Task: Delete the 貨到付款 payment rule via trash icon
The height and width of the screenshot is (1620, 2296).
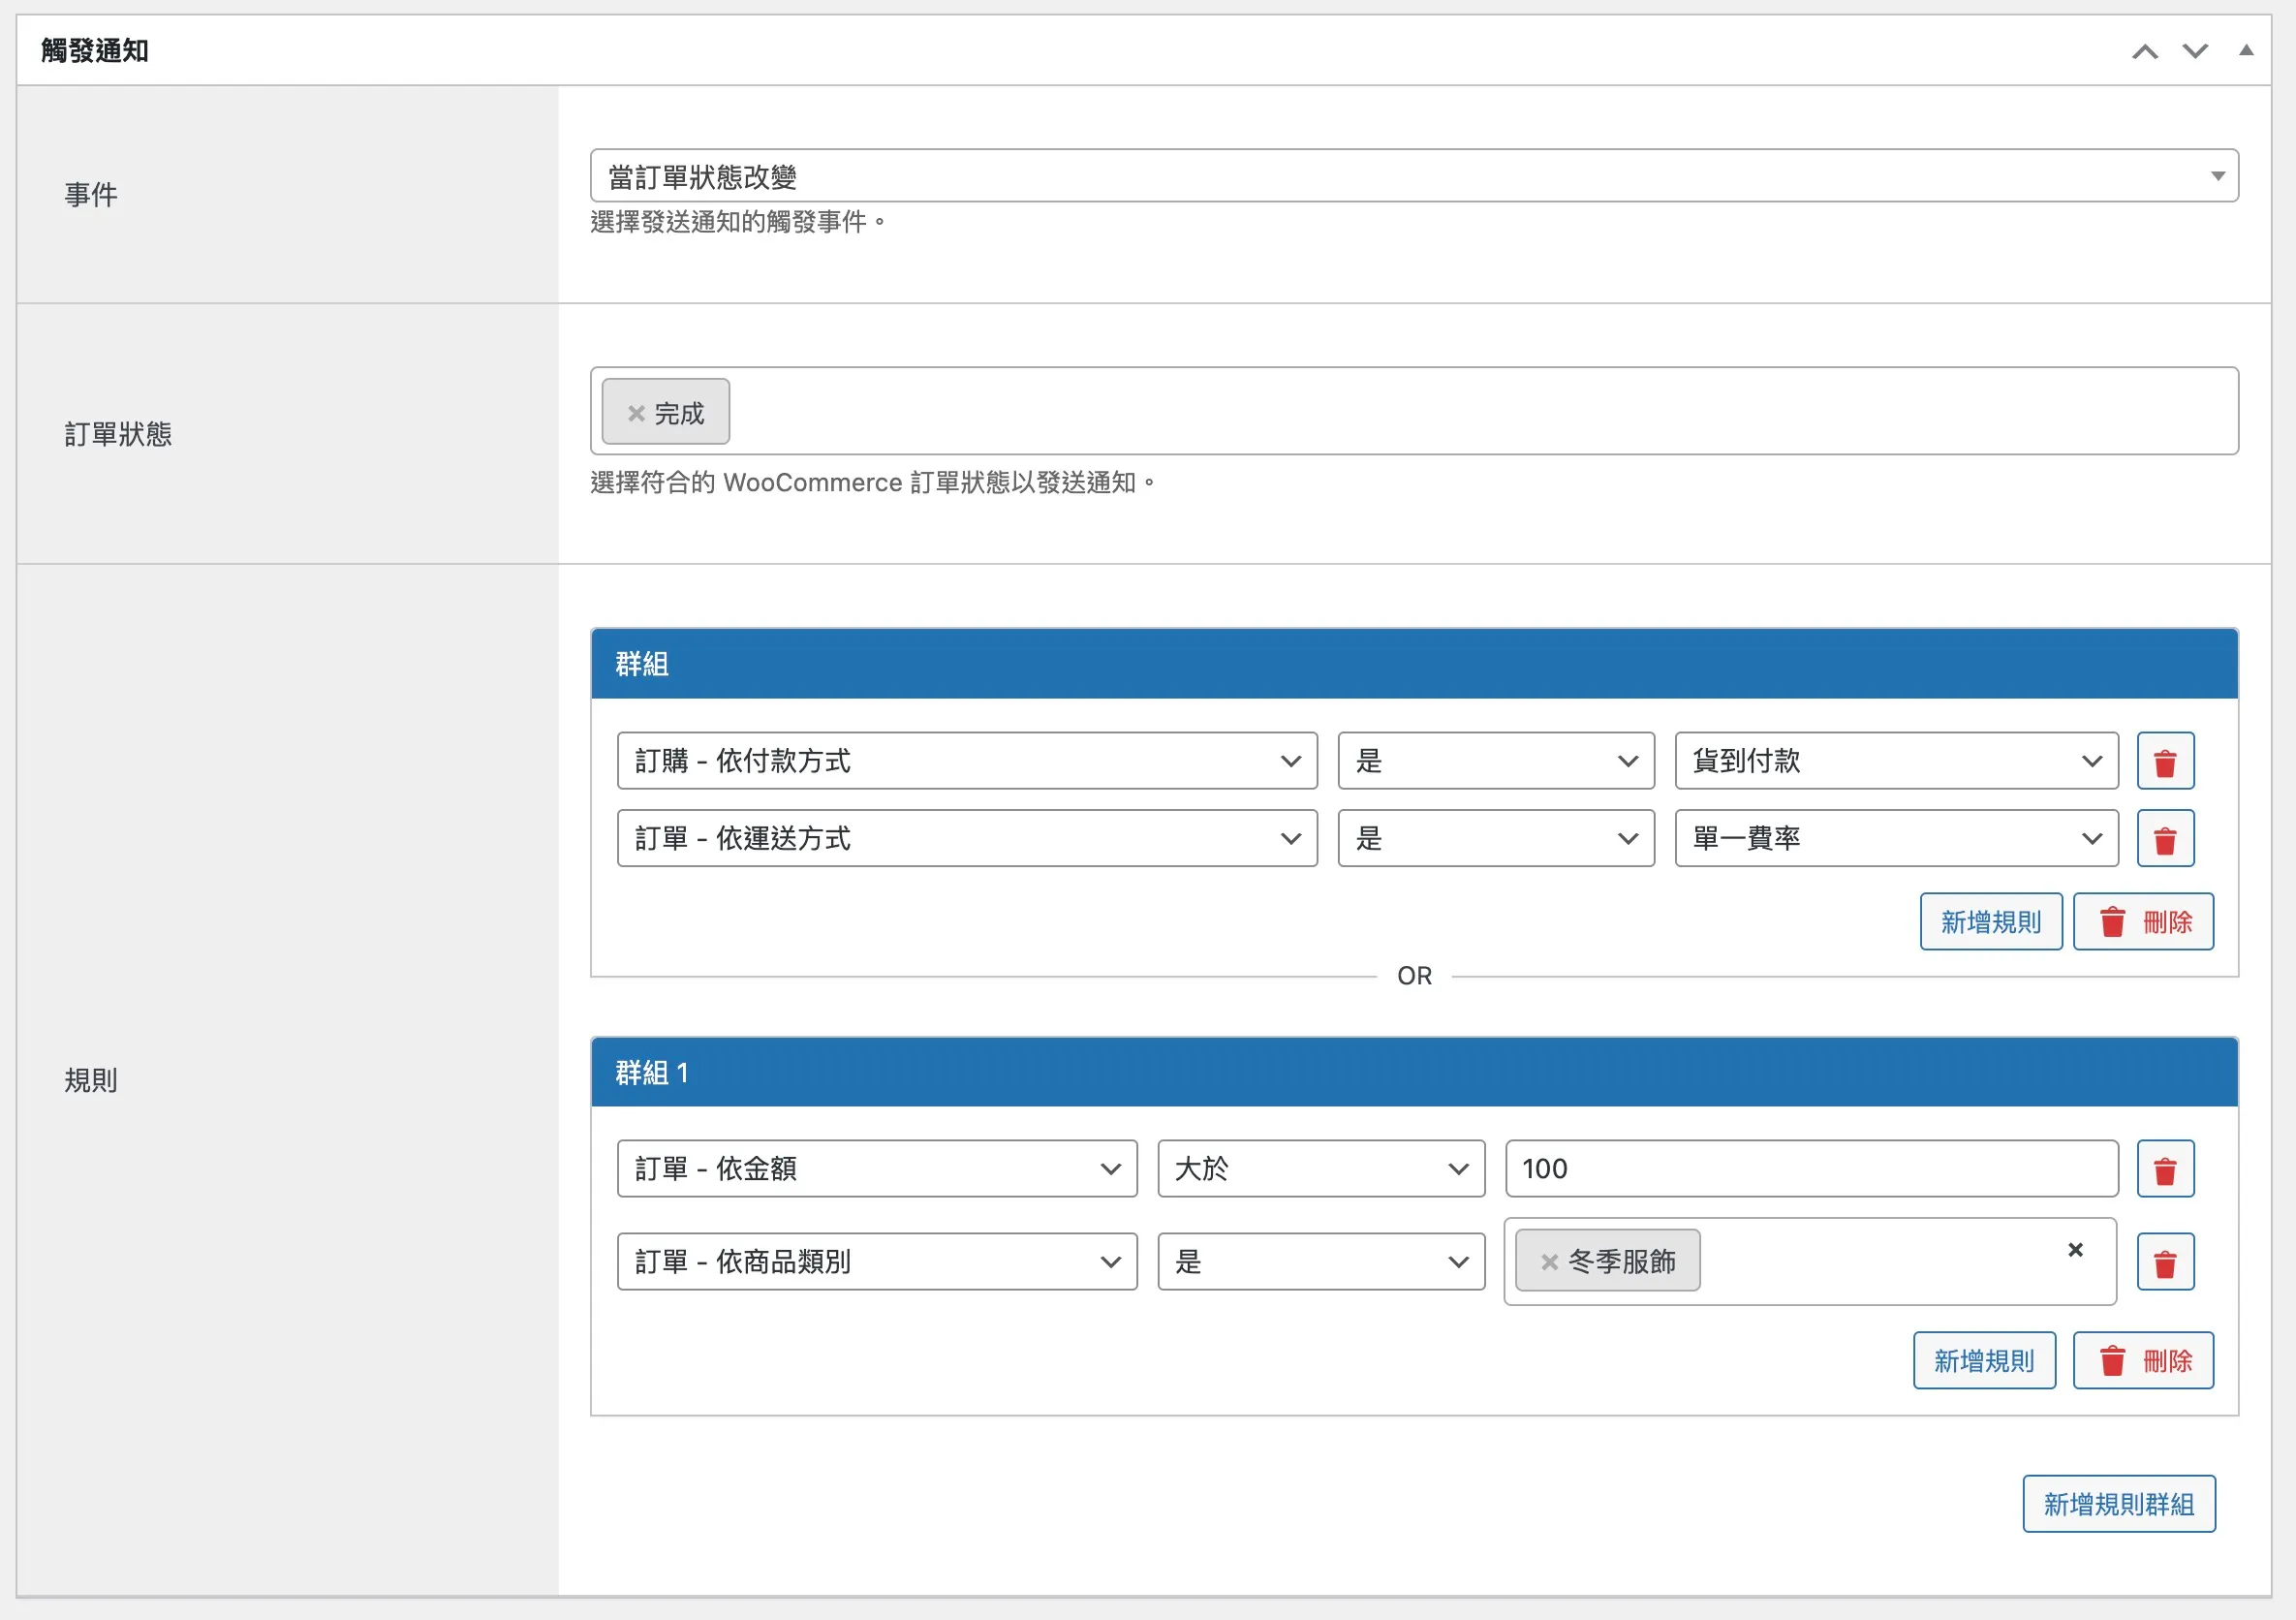Action: point(2165,761)
